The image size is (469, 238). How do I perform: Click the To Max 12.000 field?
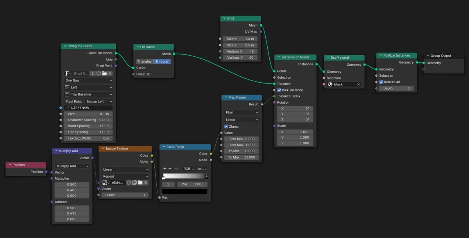pyautogui.click(x=242, y=157)
